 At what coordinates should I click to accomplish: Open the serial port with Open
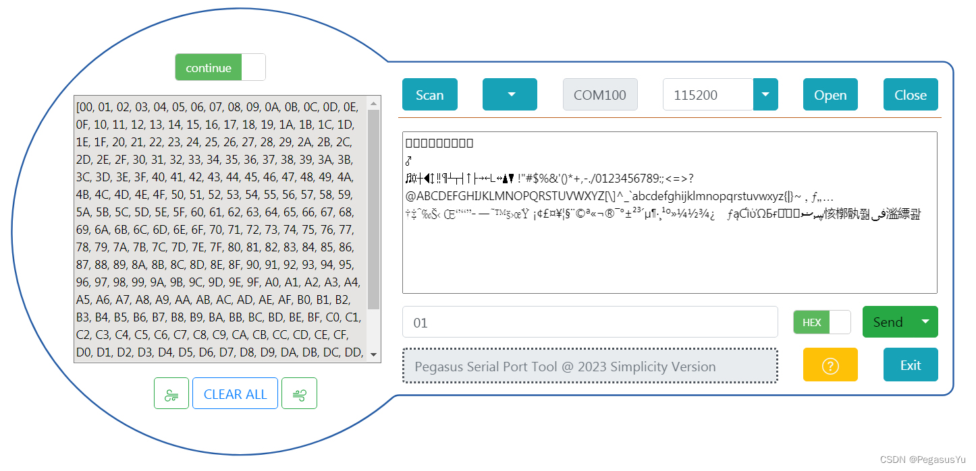(x=830, y=94)
